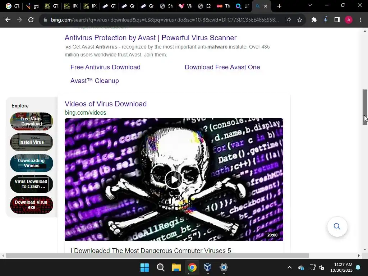Viewport: 368px width, 276px height.
Task: View site information lock icon
Action: 45,20
